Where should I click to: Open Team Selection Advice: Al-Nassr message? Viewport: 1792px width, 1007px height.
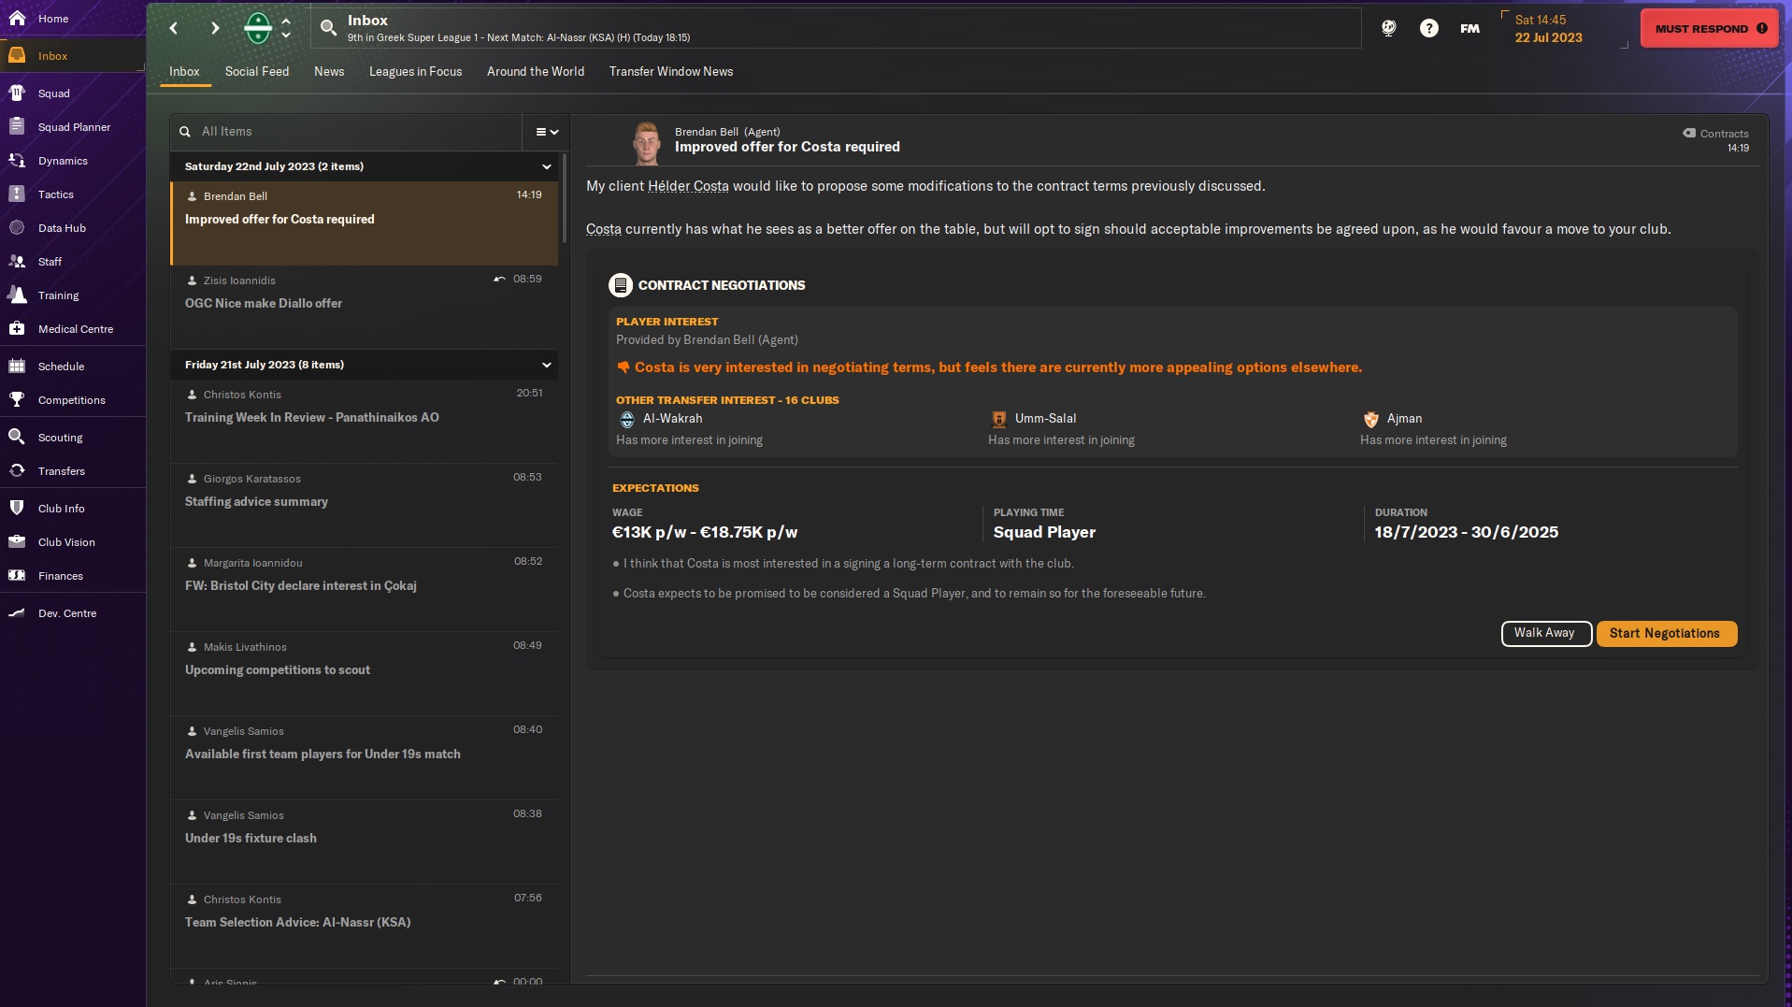[365, 925]
